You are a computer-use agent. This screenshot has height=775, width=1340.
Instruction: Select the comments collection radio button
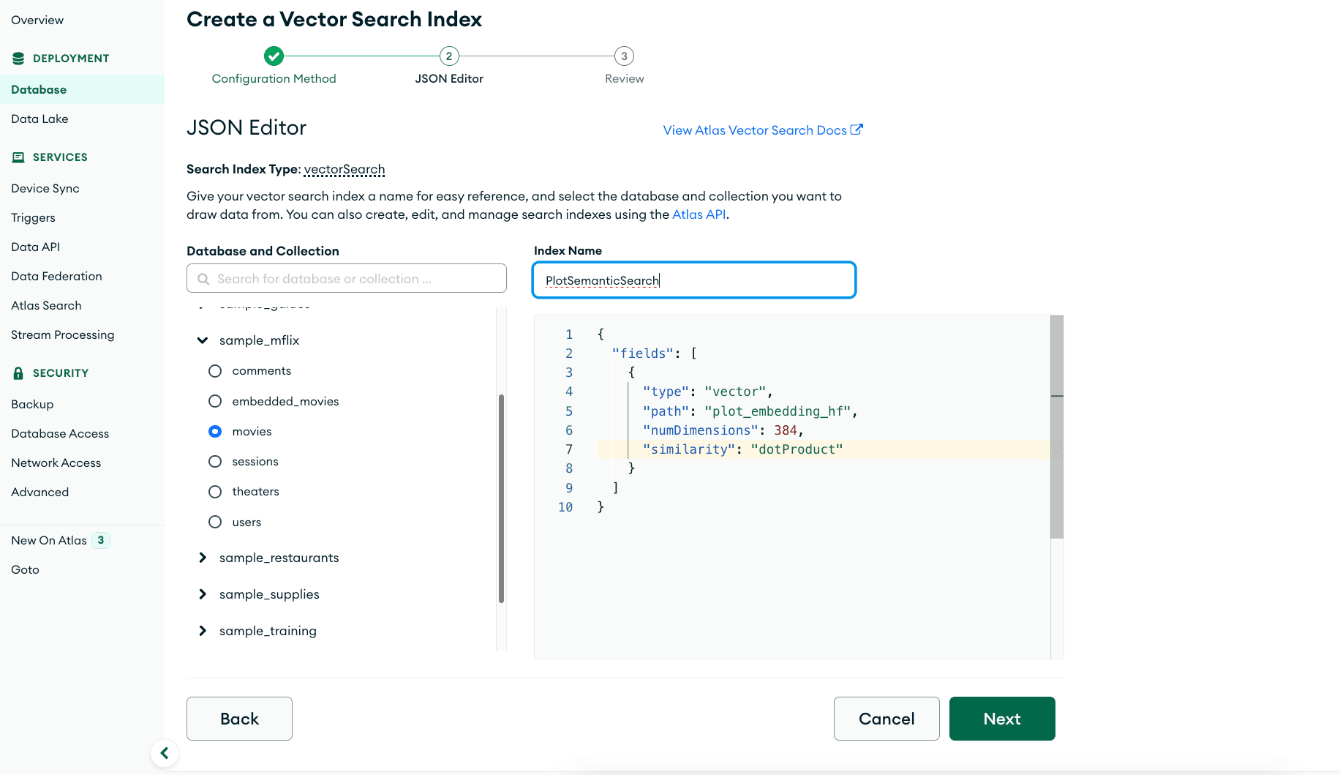click(x=215, y=371)
